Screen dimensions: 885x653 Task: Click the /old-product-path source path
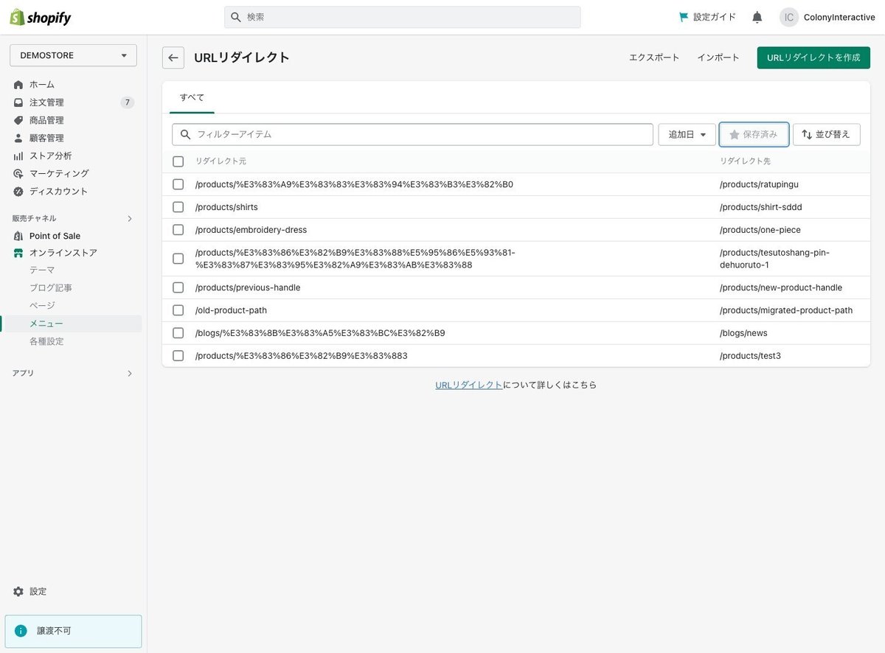click(231, 310)
